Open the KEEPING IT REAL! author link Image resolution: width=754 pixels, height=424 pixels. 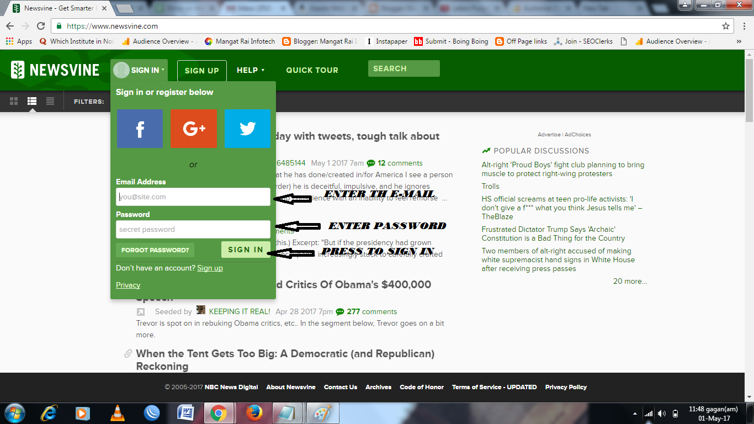pyautogui.click(x=240, y=312)
